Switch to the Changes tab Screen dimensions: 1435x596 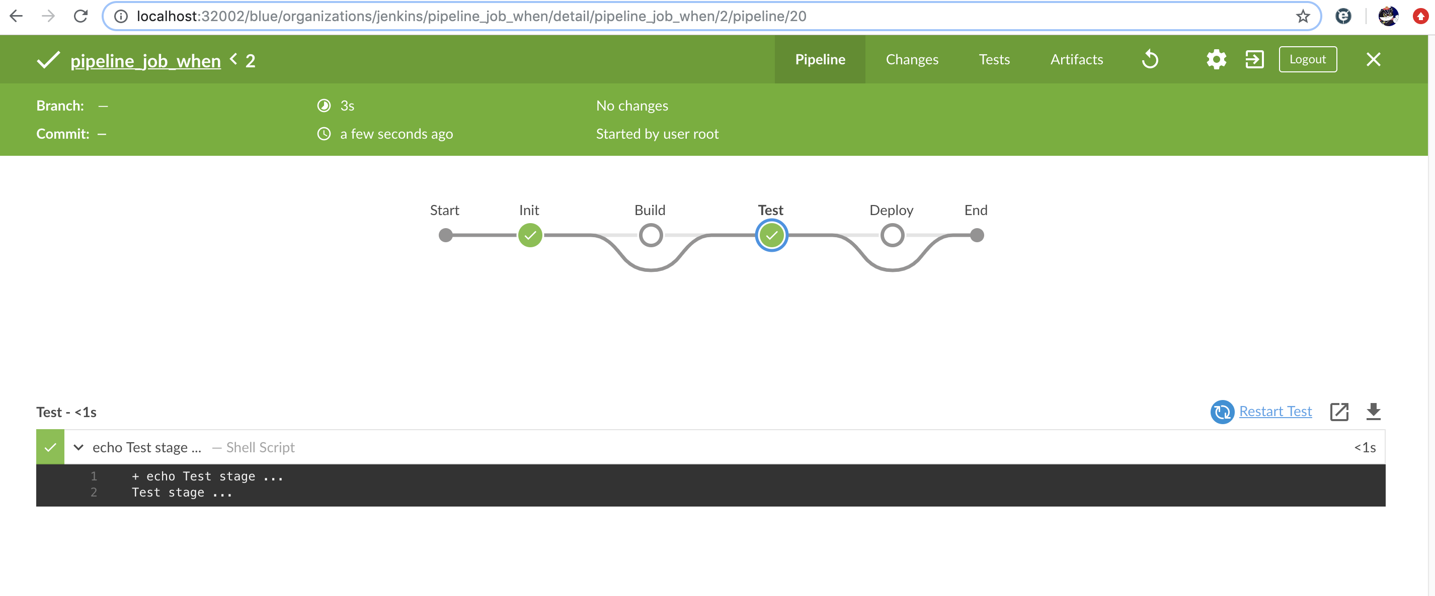pyautogui.click(x=912, y=59)
